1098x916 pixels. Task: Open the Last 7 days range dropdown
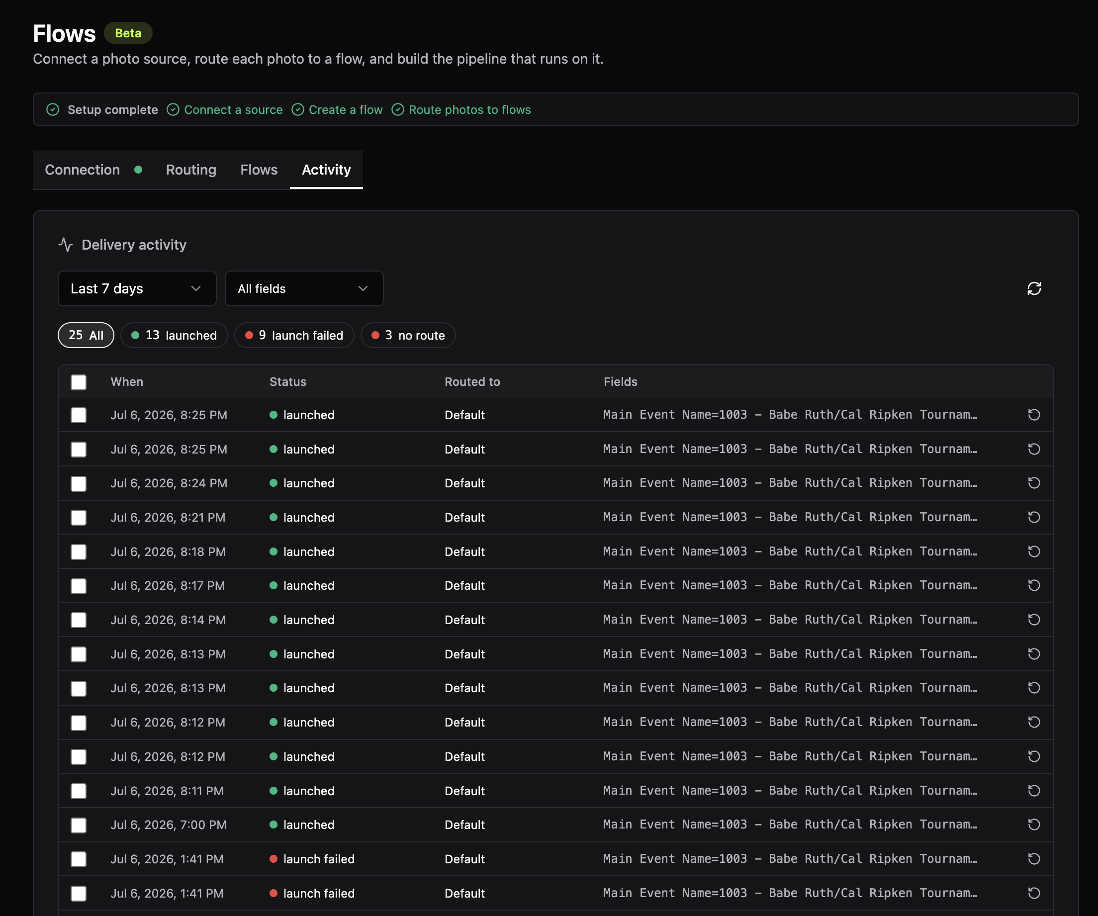point(137,288)
